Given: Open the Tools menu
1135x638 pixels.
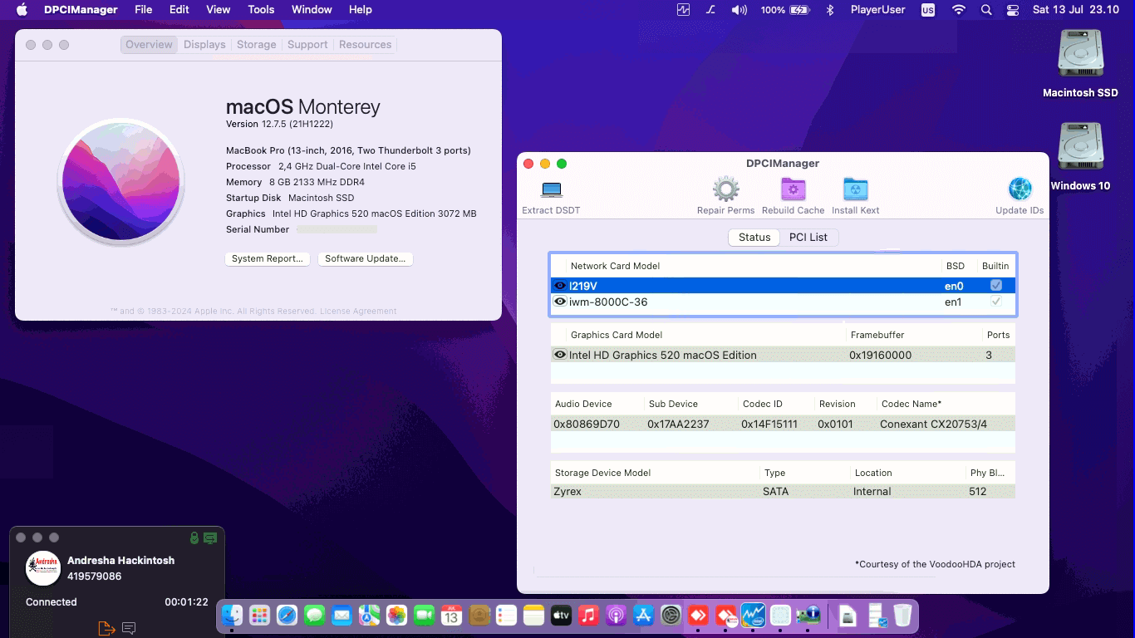Looking at the screenshot, I should [x=261, y=10].
